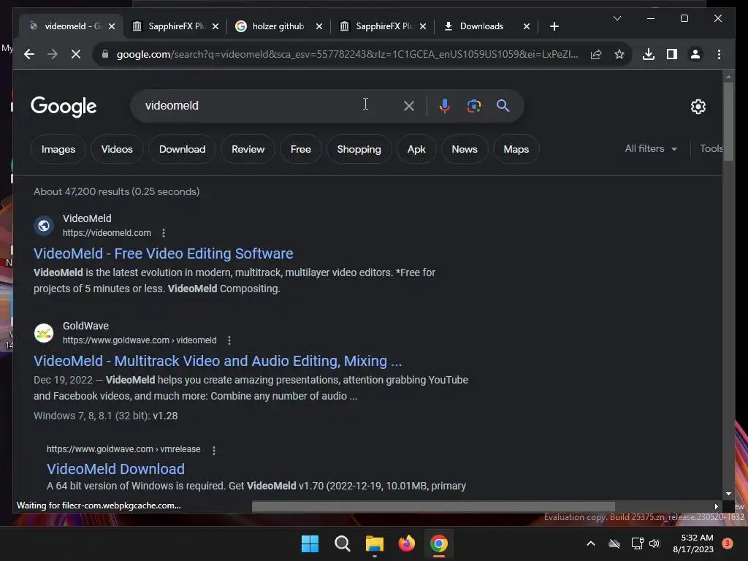Screen dimensions: 748x561
Task: Click the scroll right arrow
Action: (716, 507)
